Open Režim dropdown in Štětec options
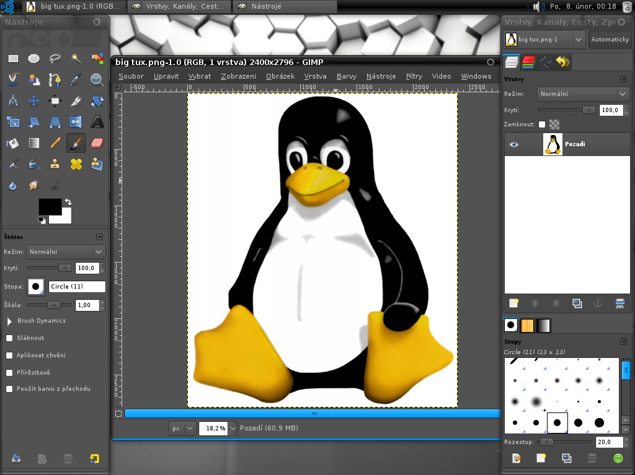This screenshot has height=475, width=635. [66, 251]
